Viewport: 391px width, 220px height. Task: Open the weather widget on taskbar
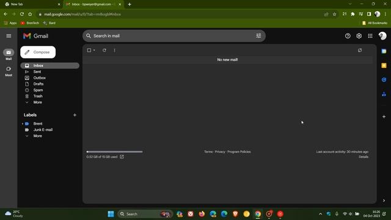(x=14, y=214)
